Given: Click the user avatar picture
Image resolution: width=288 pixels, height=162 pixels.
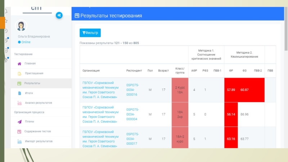Looking at the screenshot, I should point(21,26).
